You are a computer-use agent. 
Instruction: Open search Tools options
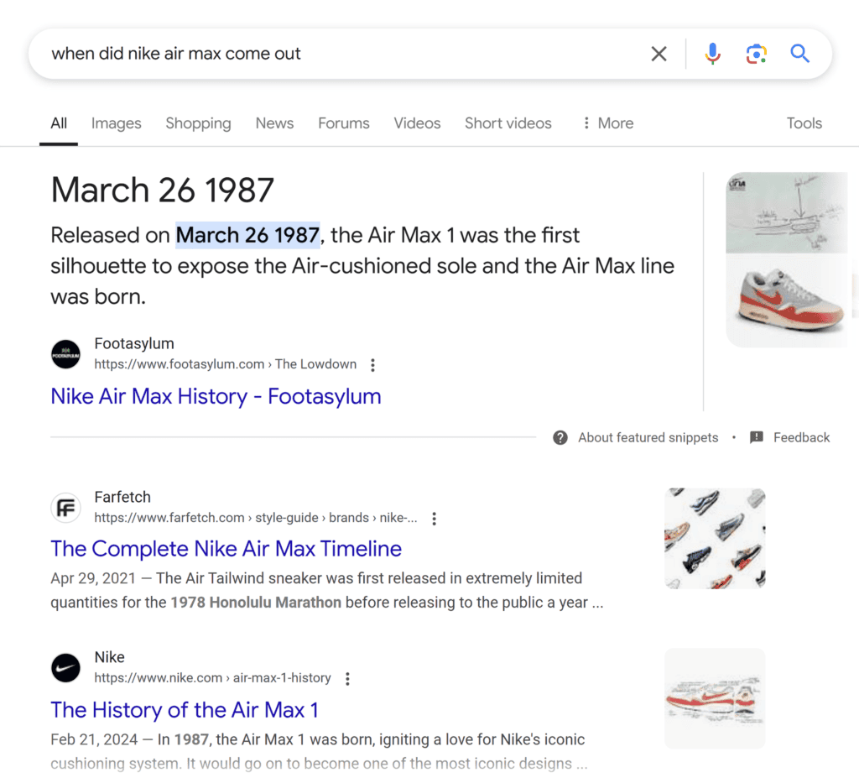click(803, 123)
